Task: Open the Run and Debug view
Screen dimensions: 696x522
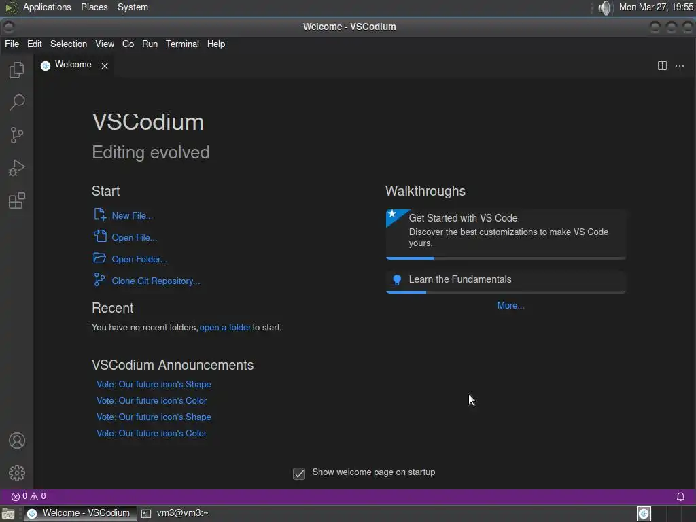Action: (17, 168)
